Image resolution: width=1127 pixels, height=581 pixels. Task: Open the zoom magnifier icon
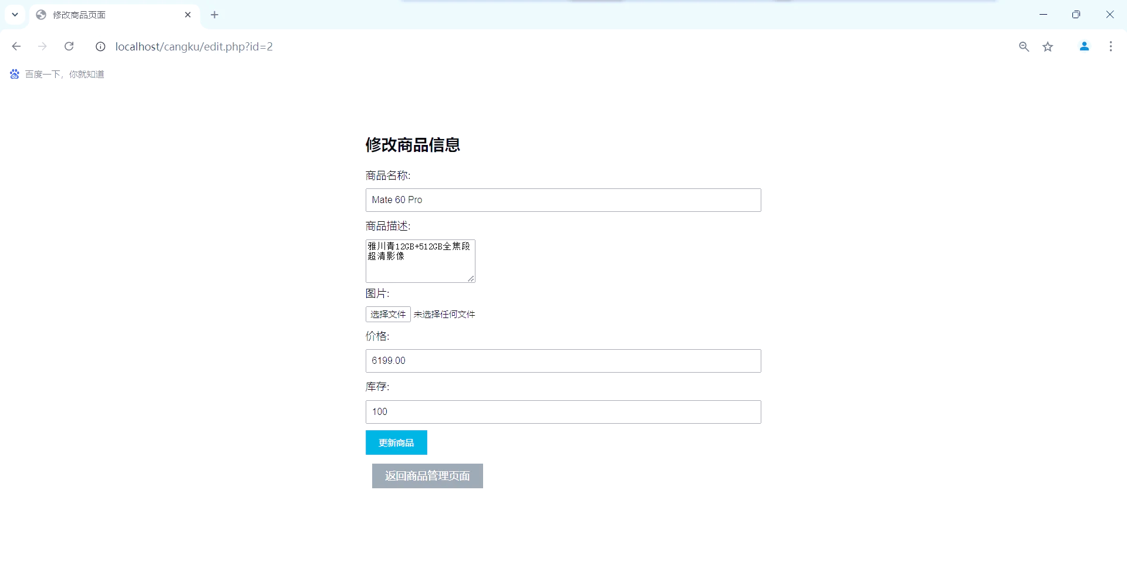tap(1024, 46)
